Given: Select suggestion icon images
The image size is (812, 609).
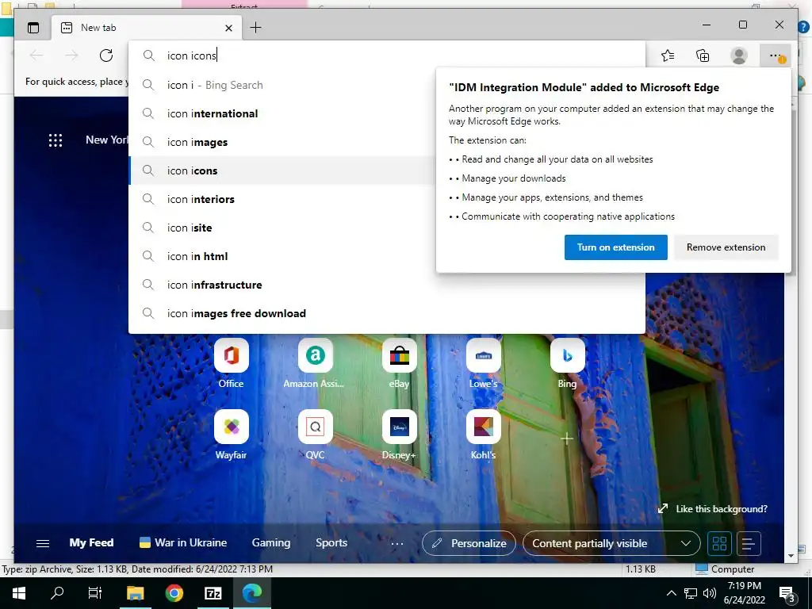Looking at the screenshot, I should point(282,142).
